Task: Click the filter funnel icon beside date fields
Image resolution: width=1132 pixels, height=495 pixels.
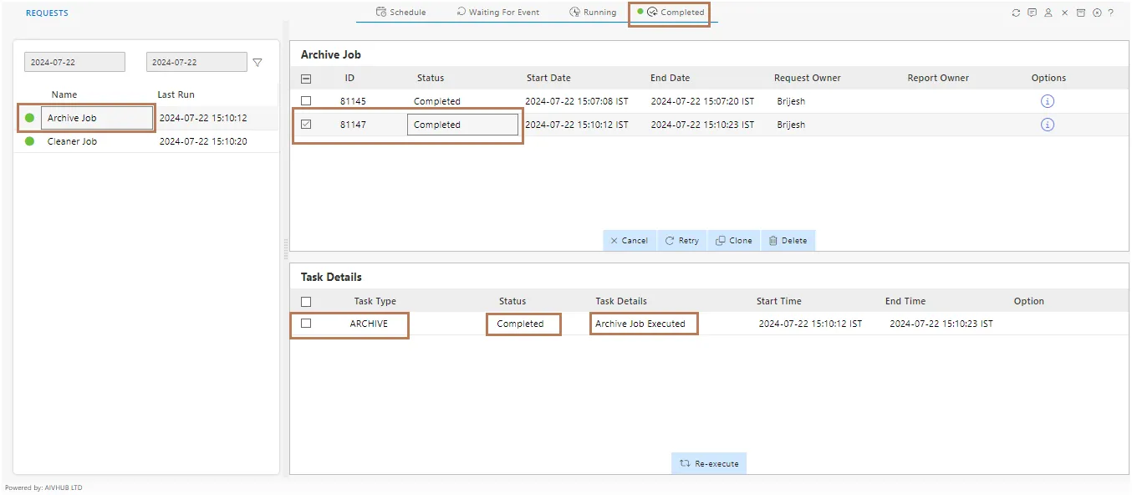Action: coord(258,63)
